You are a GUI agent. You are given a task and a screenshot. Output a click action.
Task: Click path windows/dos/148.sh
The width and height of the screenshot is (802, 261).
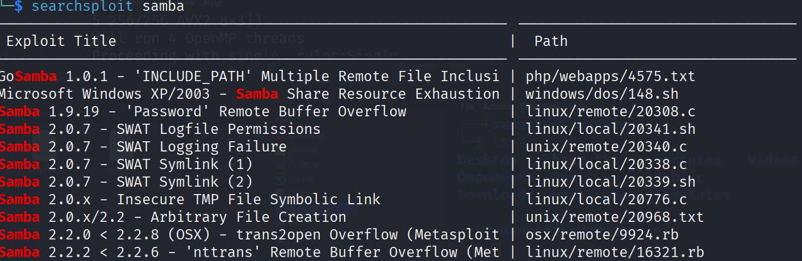[x=601, y=94]
